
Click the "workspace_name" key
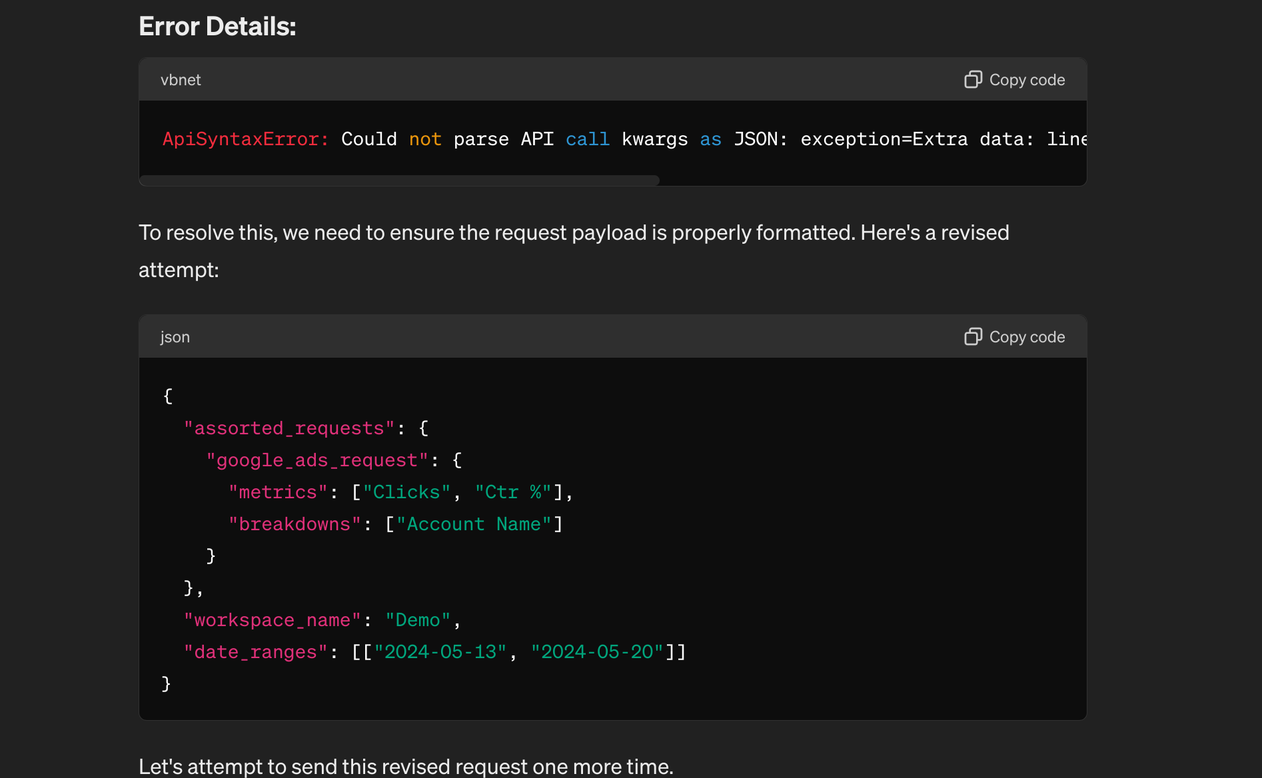pyautogui.click(x=273, y=620)
